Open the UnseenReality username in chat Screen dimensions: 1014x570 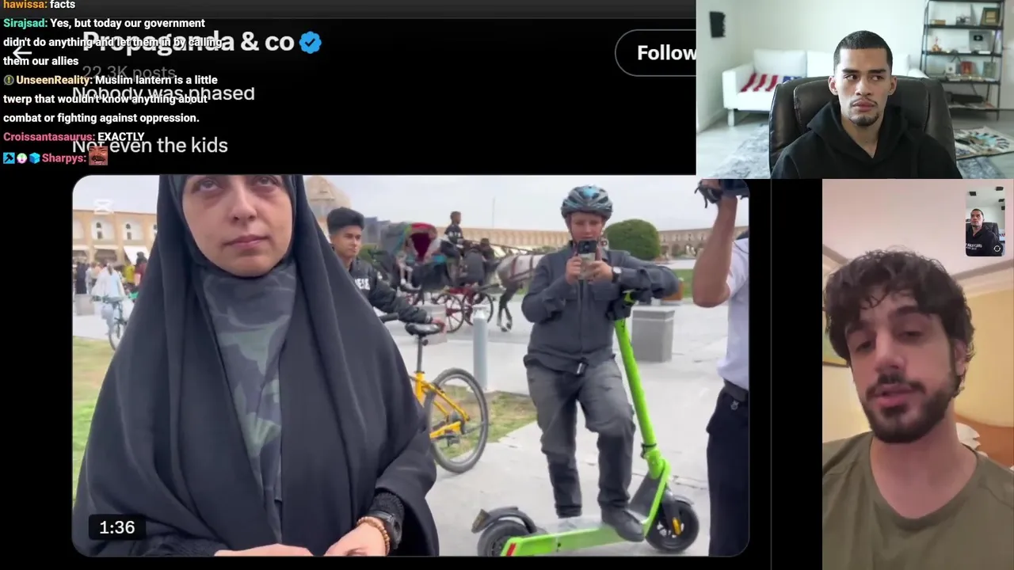(52, 80)
